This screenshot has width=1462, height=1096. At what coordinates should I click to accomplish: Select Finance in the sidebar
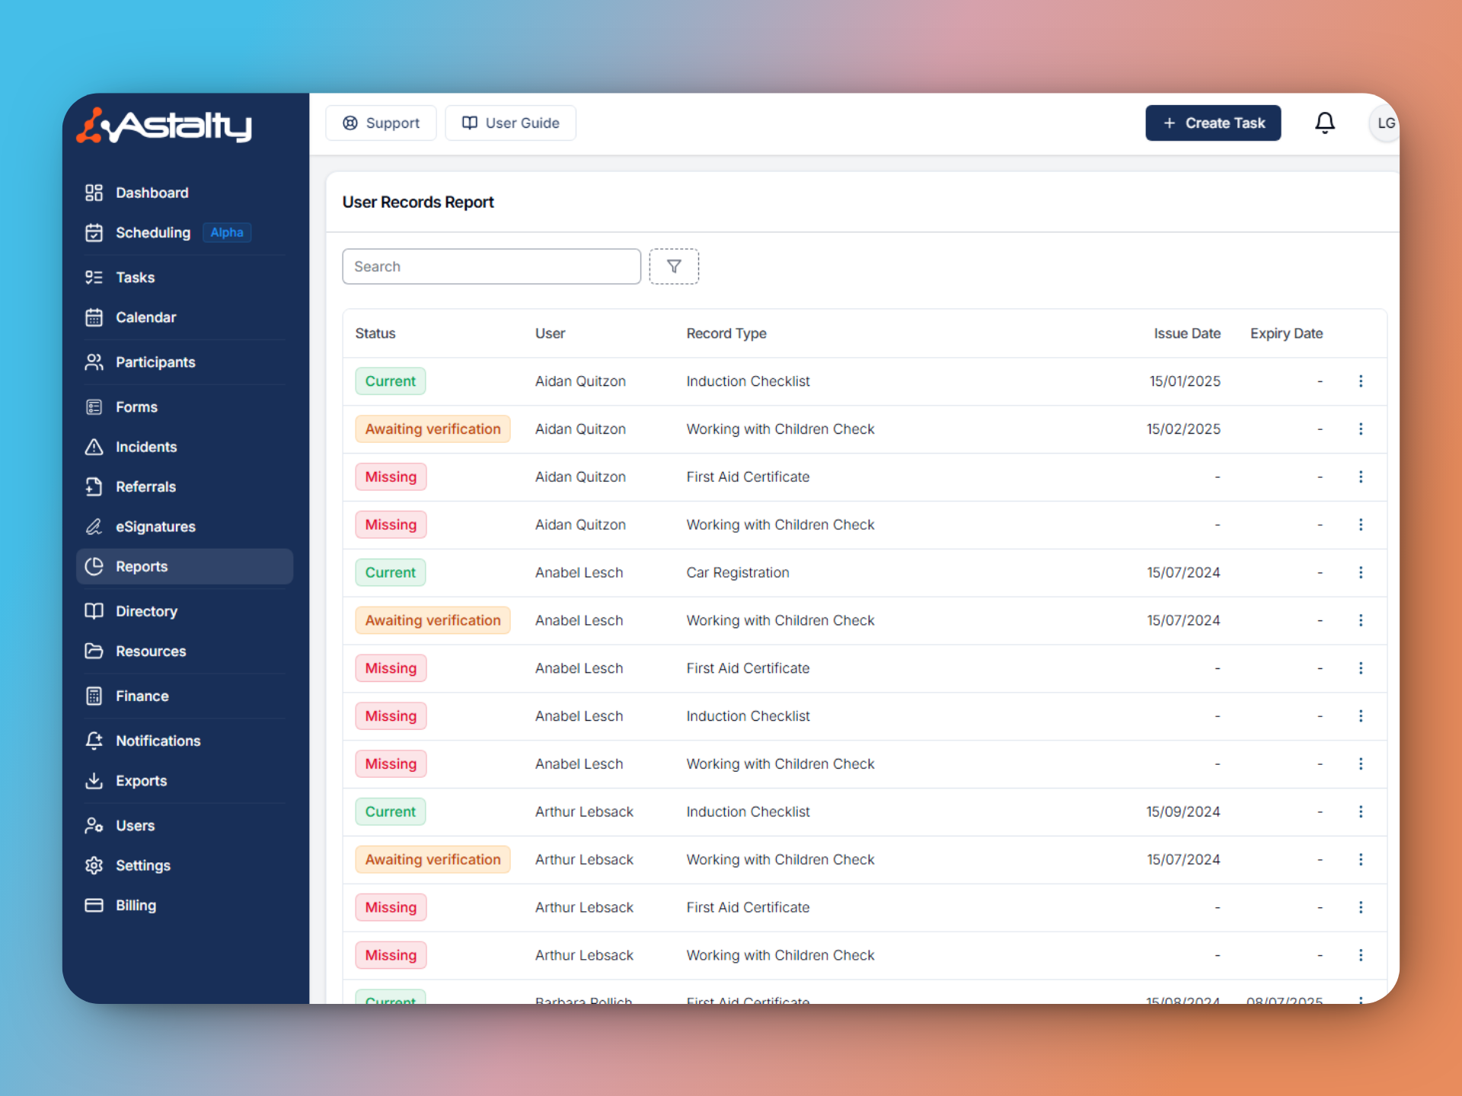142,696
